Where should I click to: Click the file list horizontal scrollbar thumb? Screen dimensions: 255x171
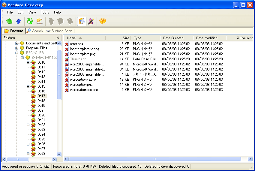(x=155, y=159)
